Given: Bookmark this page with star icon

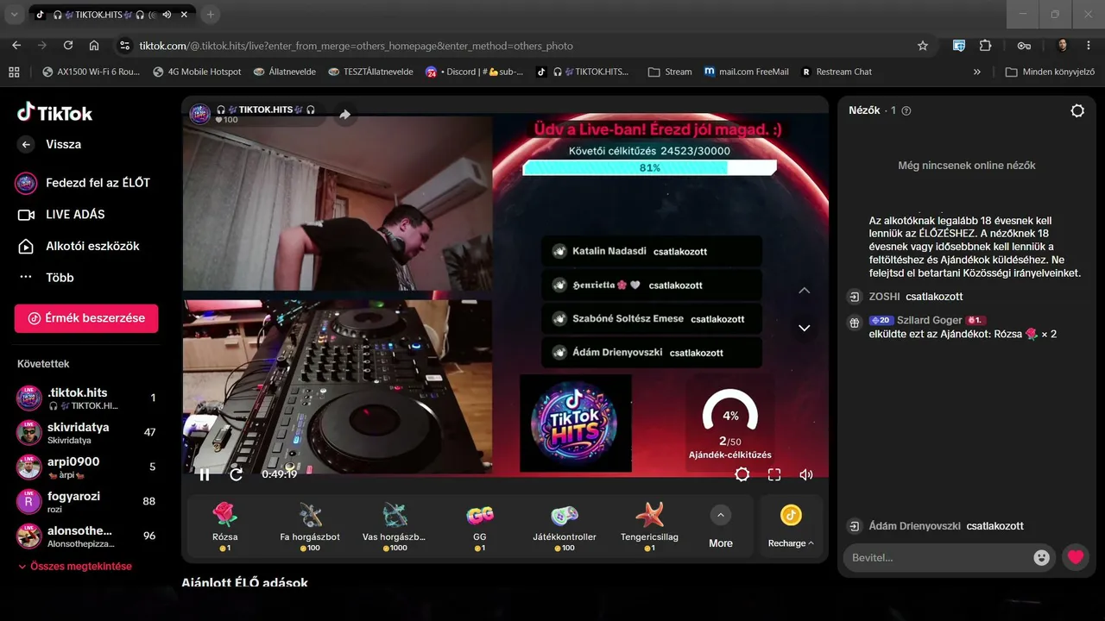Looking at the screenshot, I should [923, 46].
